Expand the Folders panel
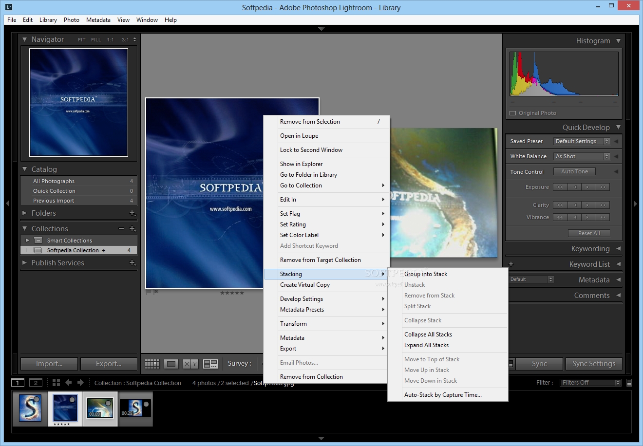The image size is (643, 446). (x=25, y=213)
